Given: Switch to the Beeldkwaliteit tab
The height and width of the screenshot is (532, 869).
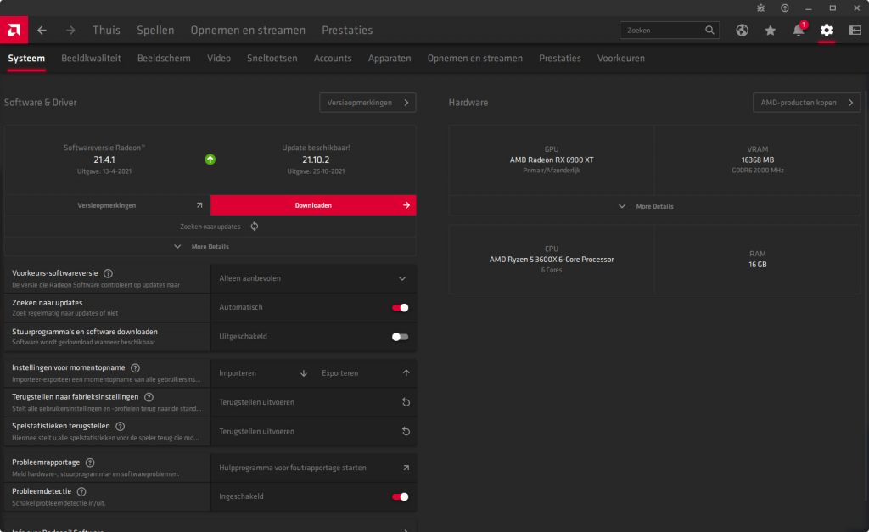Looking at the screenshot, I should (x=91, y=59).
